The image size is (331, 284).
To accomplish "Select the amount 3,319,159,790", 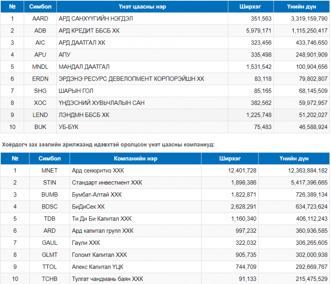I will [x=309, y=18].
